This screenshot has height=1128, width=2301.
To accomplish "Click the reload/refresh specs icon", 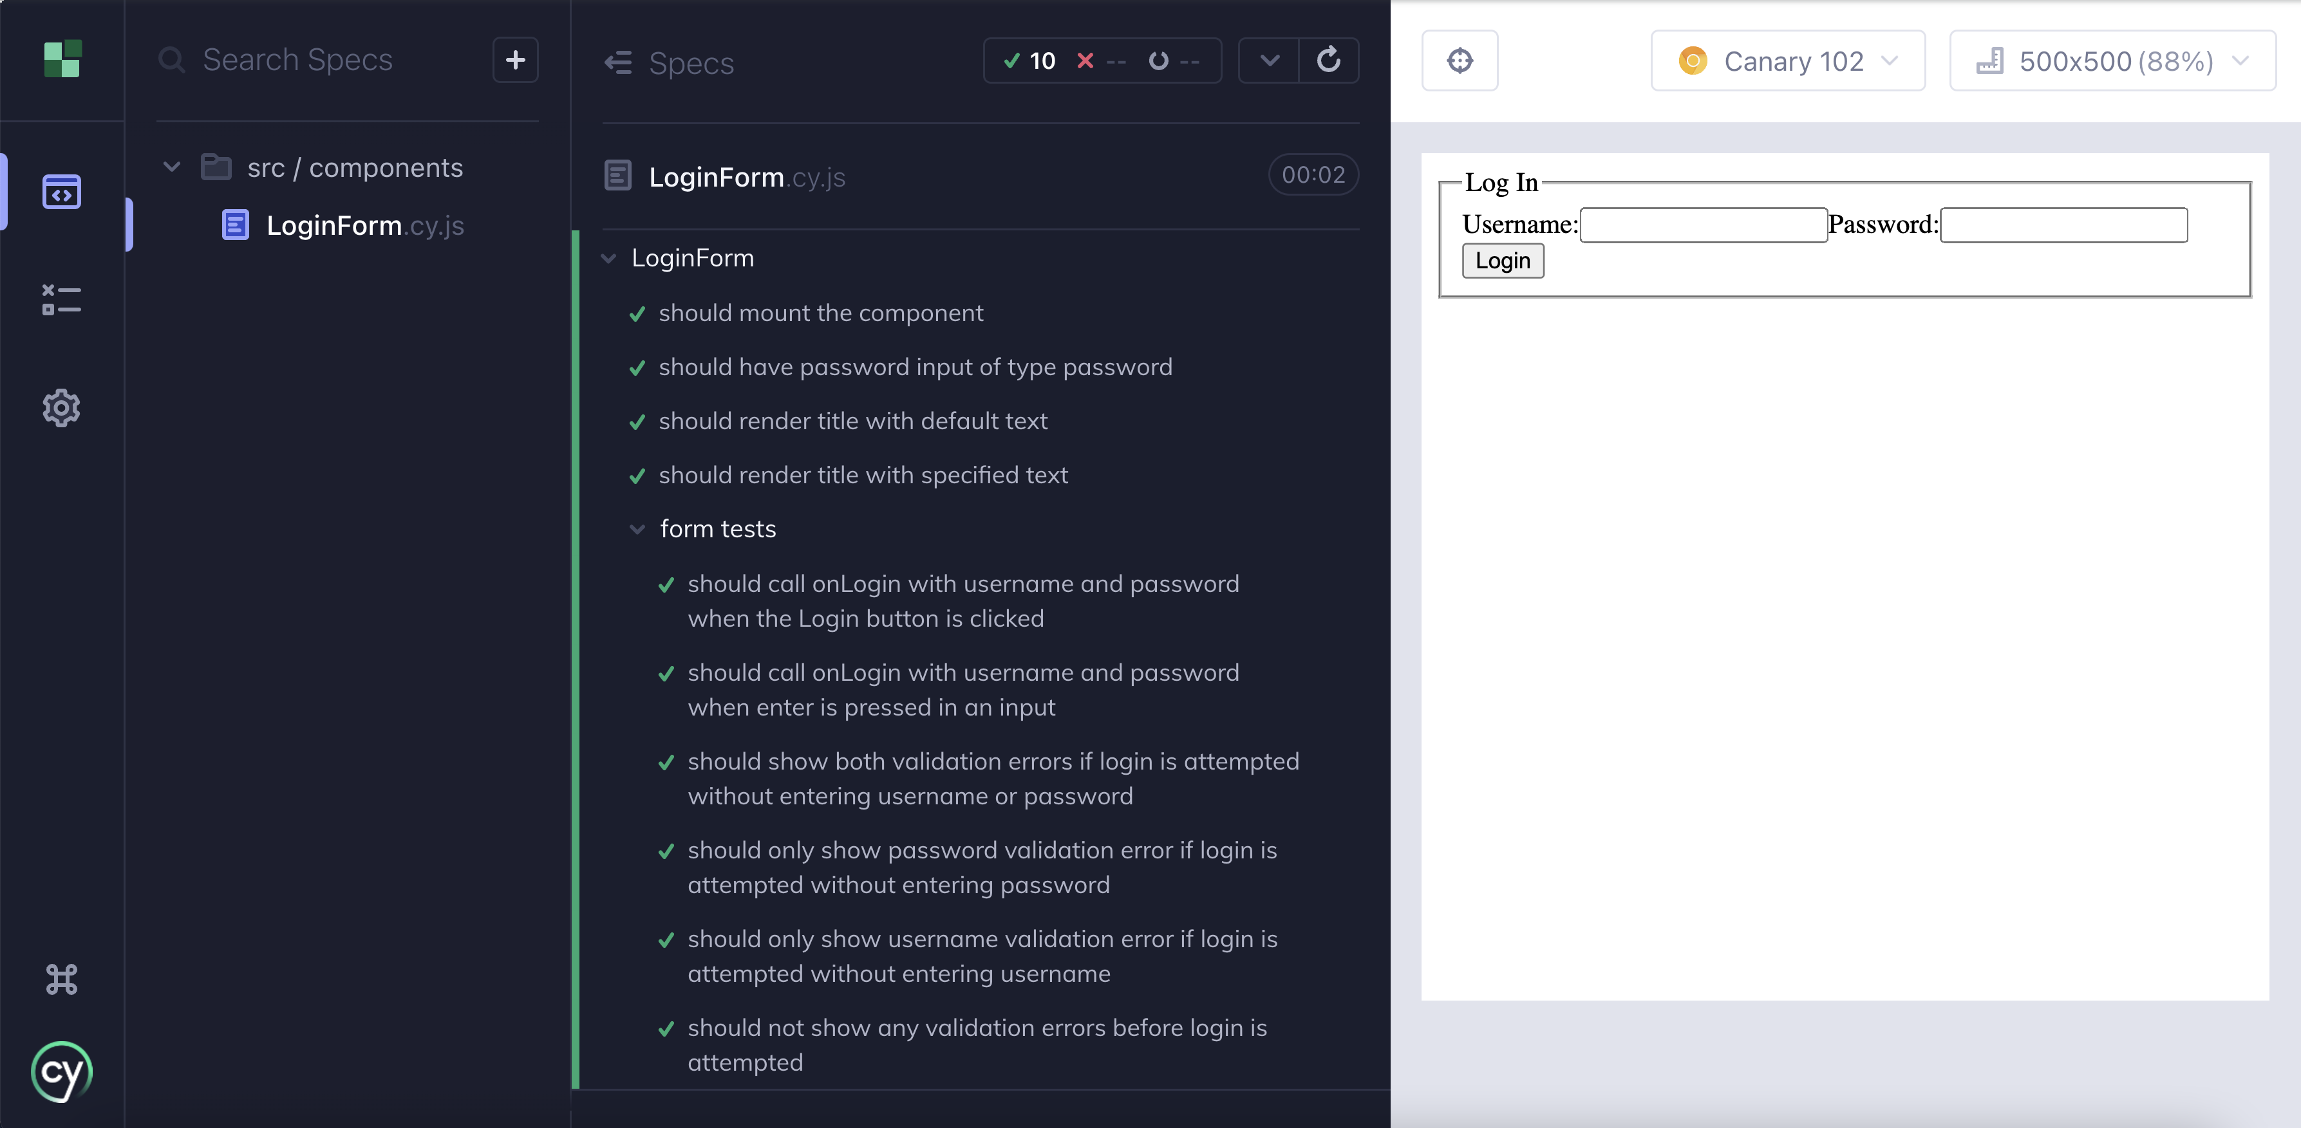I will (1328, 60).
